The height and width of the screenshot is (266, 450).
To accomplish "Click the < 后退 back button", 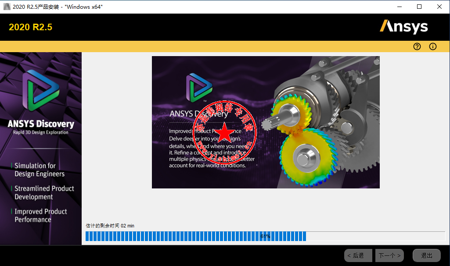I will [358, 255].
